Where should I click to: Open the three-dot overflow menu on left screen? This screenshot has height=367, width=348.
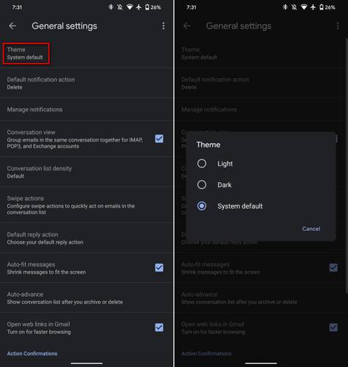pos(163,26)
